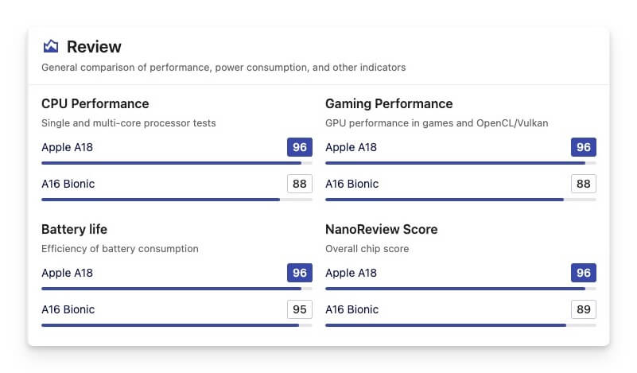Click A16 Bionic 88 badge under CPU Performance

300,184
